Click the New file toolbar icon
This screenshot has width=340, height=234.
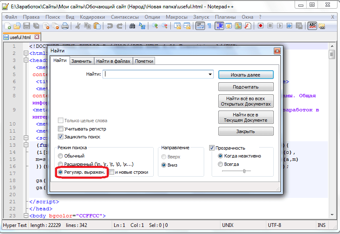(x=7, y=26)
